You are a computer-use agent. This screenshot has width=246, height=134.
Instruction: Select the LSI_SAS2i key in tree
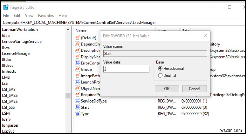pyautogui.click(x=10, y=95)
